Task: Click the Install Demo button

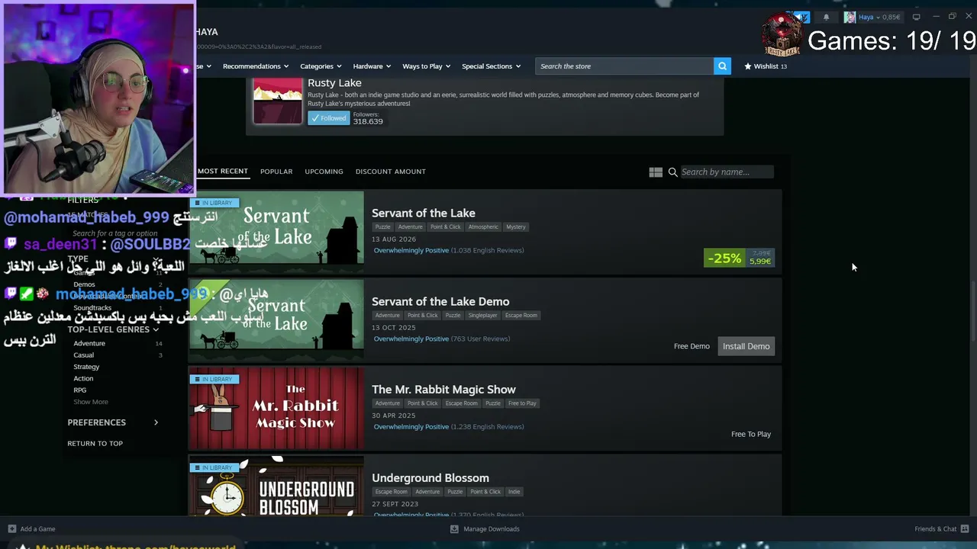Action: pos(746,346)
